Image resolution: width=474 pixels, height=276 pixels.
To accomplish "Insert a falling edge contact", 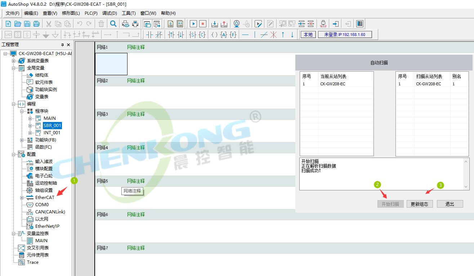I will tap(181, 35).
